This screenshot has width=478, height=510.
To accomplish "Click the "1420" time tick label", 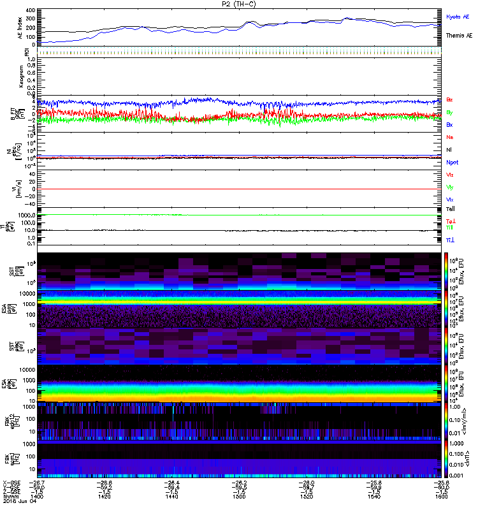I will [x=105, y=497].
